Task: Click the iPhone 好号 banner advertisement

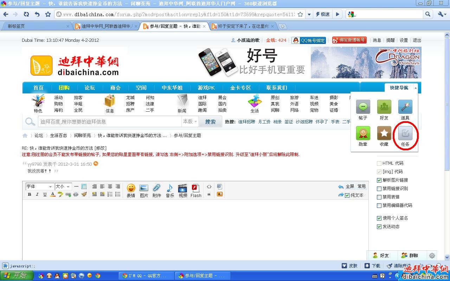Action: [x=253, y=63]
